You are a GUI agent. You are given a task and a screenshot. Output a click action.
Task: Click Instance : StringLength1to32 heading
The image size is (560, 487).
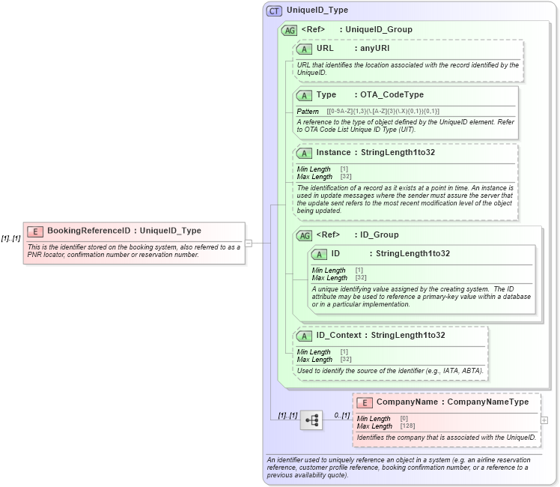click(375, 153)
